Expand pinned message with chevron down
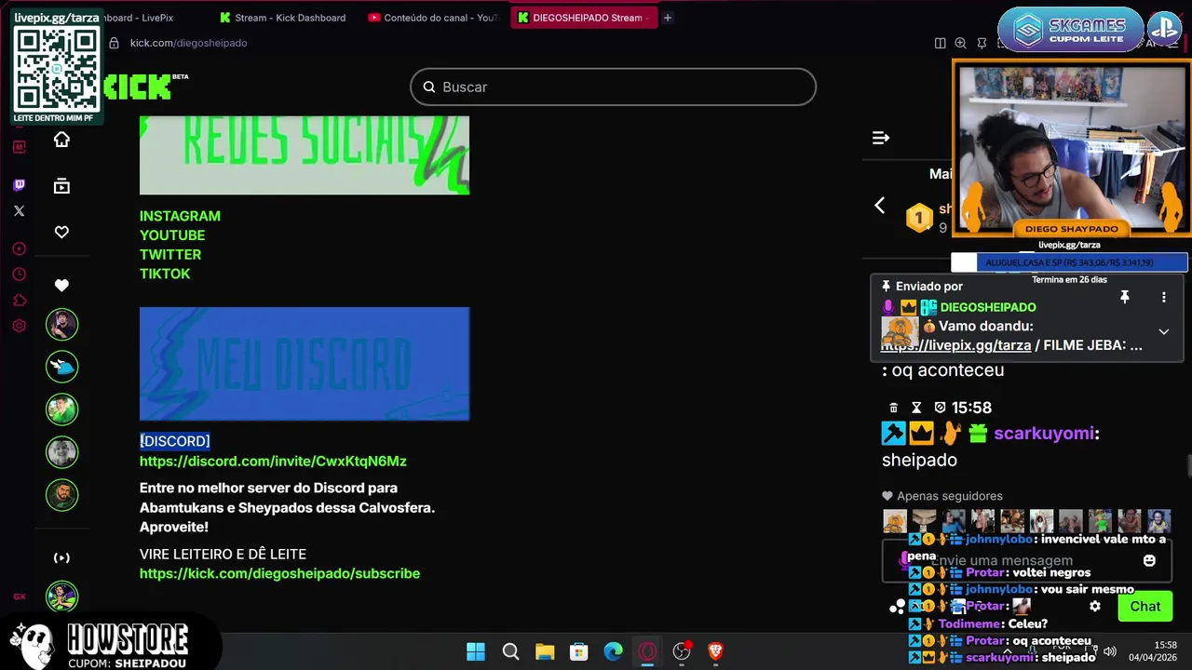Screen dimensions: 1192x670 [1163, 332]
